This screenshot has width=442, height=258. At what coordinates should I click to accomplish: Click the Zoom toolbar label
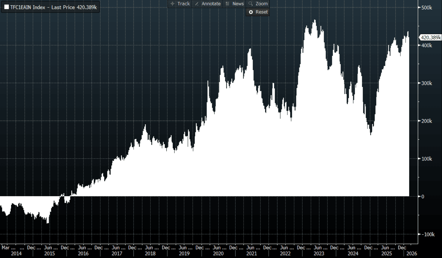(x=262, y=4)
